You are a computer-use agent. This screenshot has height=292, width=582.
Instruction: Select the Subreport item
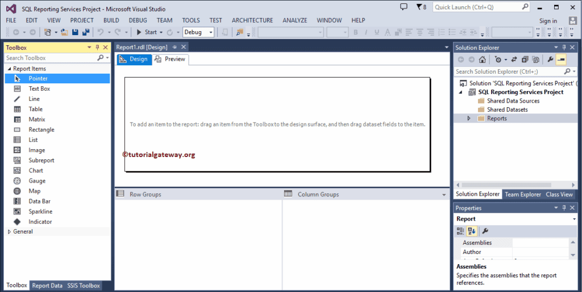57,160
